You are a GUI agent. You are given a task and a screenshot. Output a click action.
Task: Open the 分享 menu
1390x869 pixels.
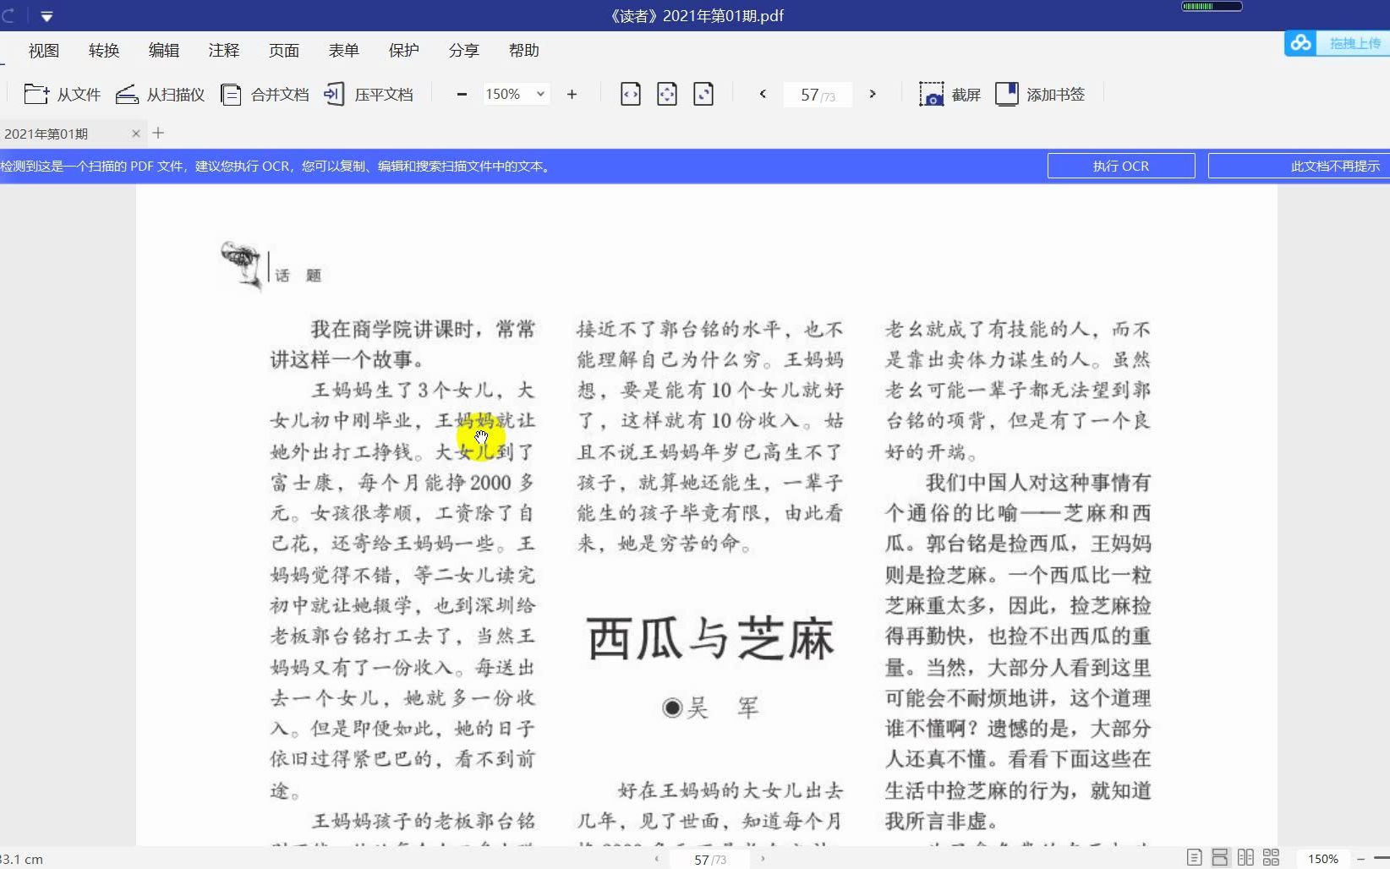click(464, 51)
